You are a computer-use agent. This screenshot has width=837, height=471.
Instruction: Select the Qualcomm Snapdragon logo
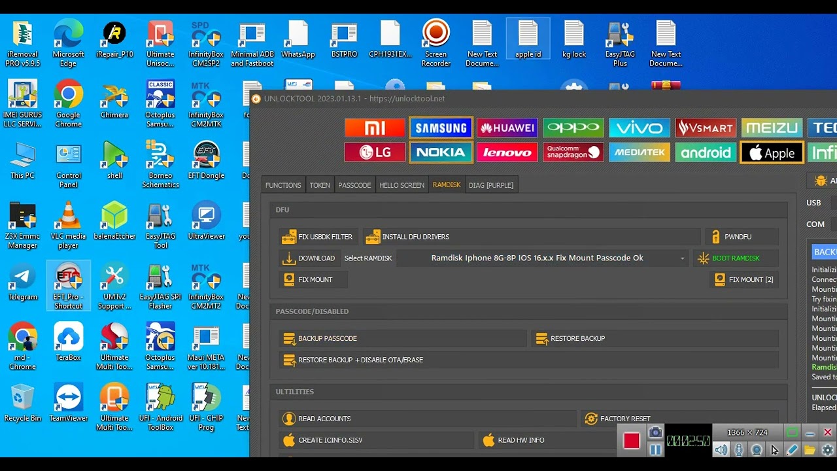573,152
